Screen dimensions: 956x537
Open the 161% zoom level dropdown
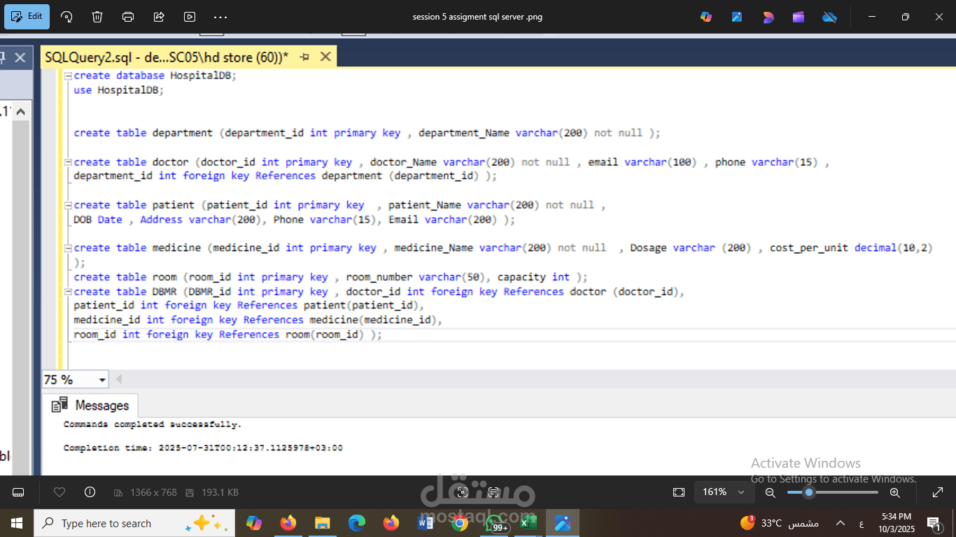pos(724,492)
